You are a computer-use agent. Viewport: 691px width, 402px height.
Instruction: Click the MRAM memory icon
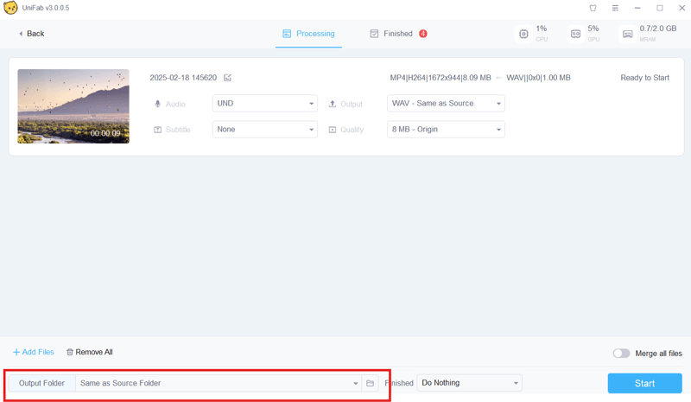(x=628, y=34)
